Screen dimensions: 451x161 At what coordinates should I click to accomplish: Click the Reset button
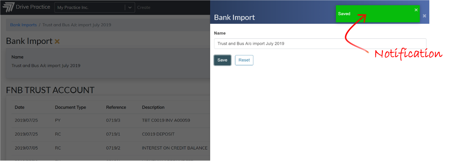244,60
